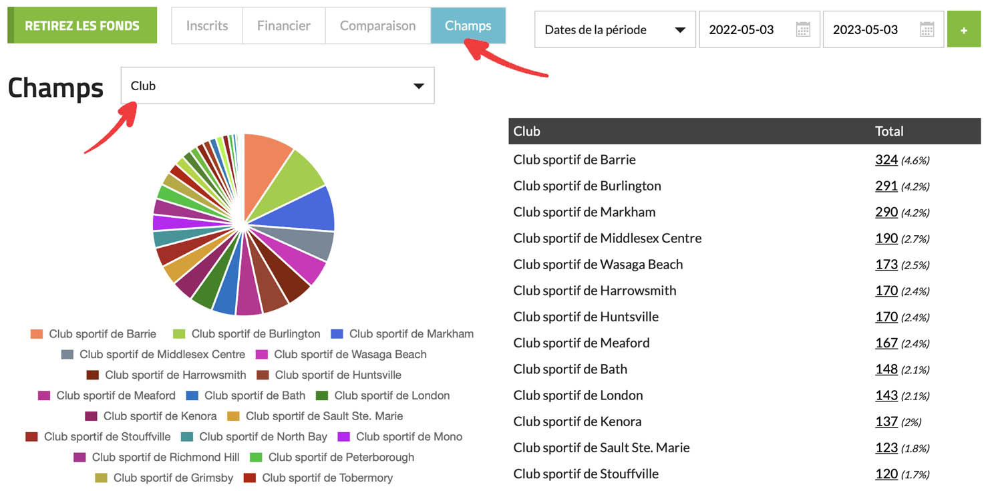Click the end date field 2023-05-03
990x491 pixels.
(x=865, y=30)
